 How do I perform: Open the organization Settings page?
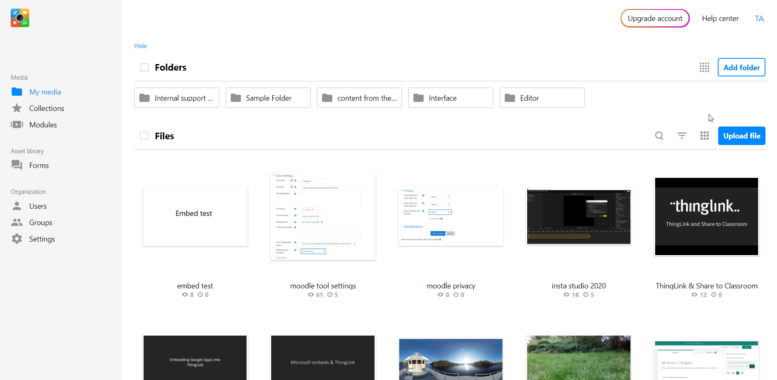pos(42,239)
